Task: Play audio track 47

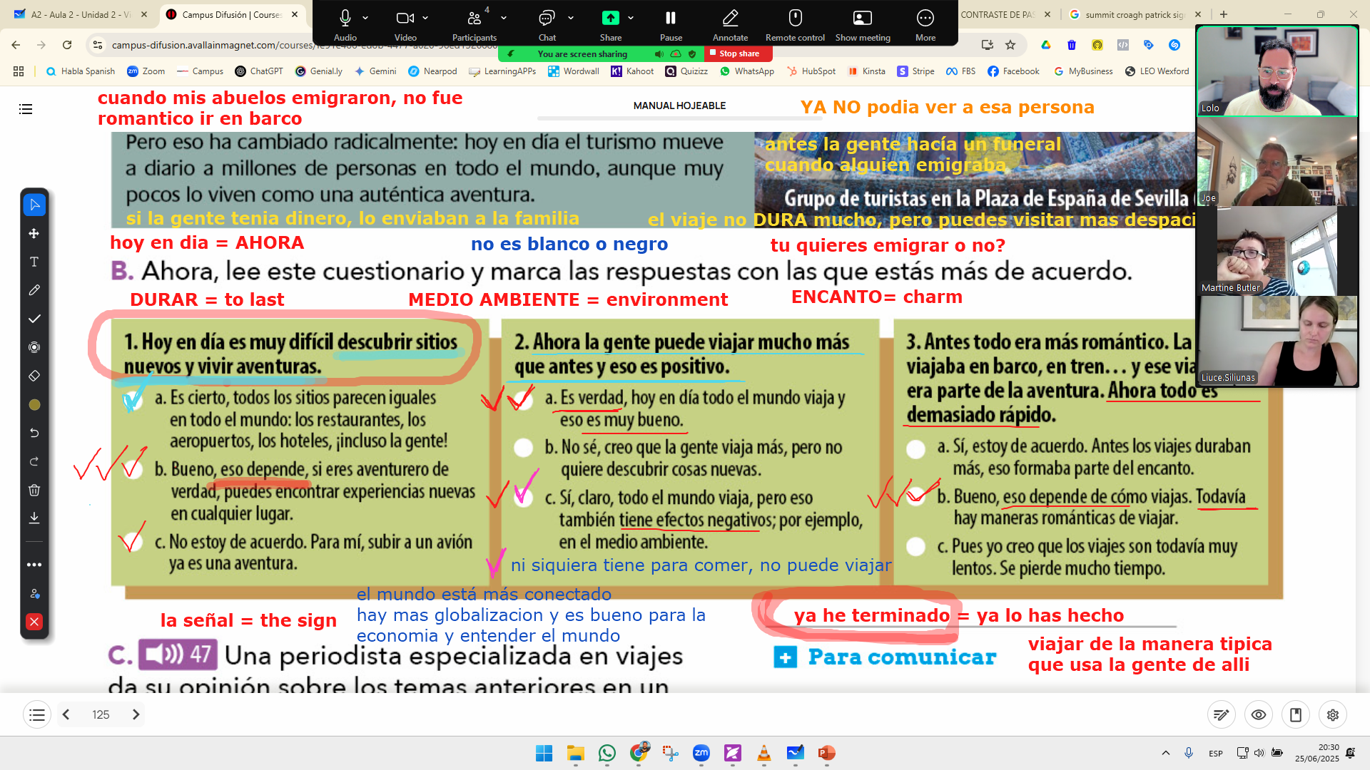Action: point(178,654)
